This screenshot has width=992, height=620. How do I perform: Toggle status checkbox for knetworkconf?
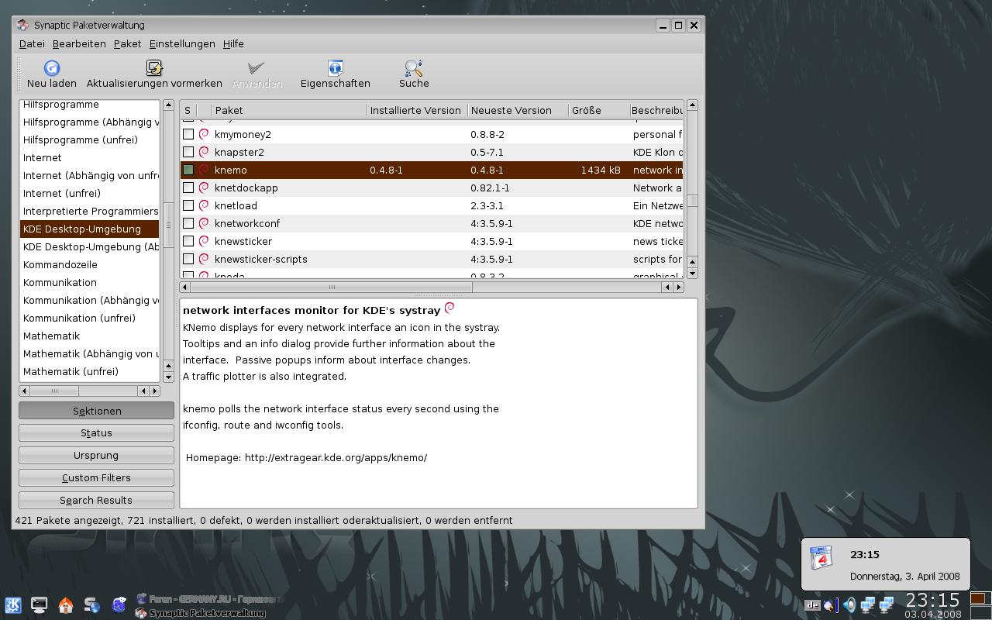(x=188, y=223)
